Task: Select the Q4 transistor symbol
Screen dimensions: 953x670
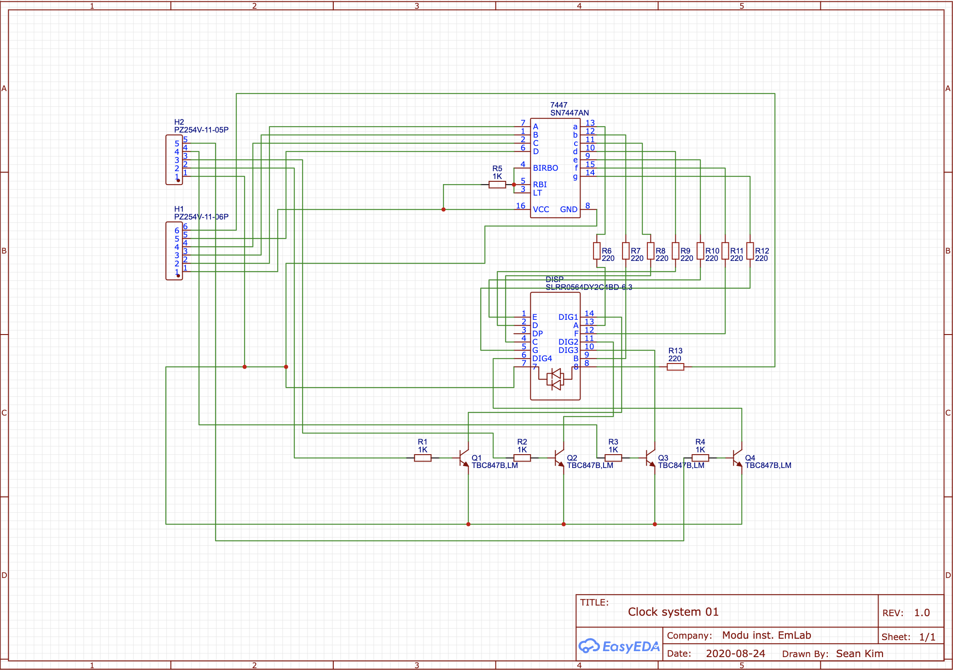Action: tap(738, 458)
